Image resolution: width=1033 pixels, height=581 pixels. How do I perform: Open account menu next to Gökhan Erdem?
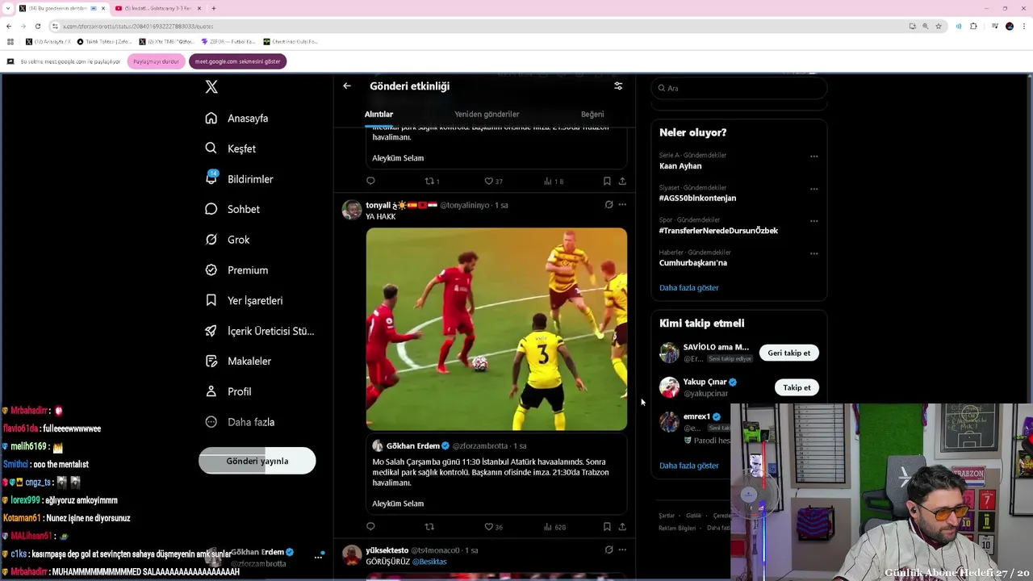(318, 557)
